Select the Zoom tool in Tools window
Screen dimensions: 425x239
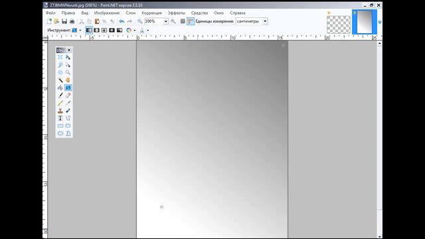click(68, 72)
